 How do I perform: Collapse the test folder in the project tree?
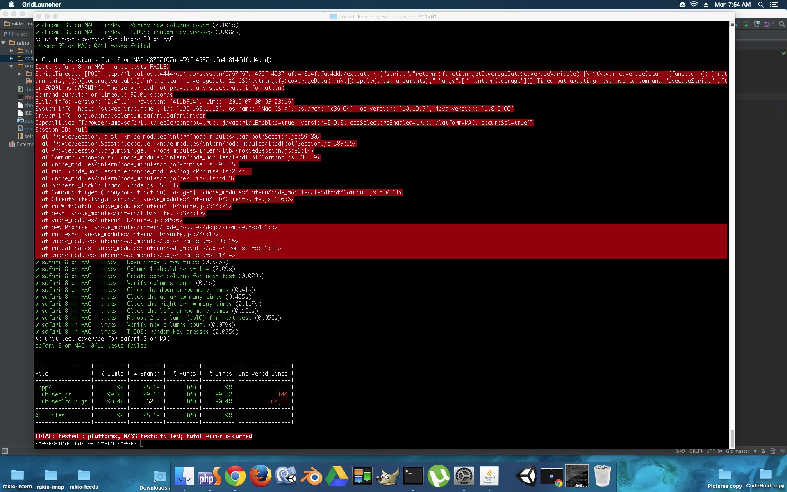(11, 66)
